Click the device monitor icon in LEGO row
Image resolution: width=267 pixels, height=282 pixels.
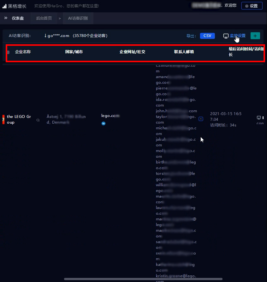[259, 117]
